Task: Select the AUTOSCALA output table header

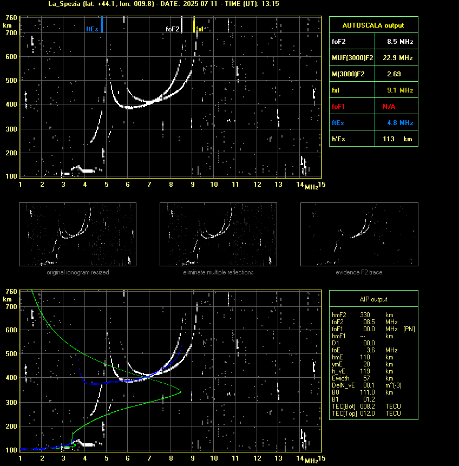Action: (373, 25)
